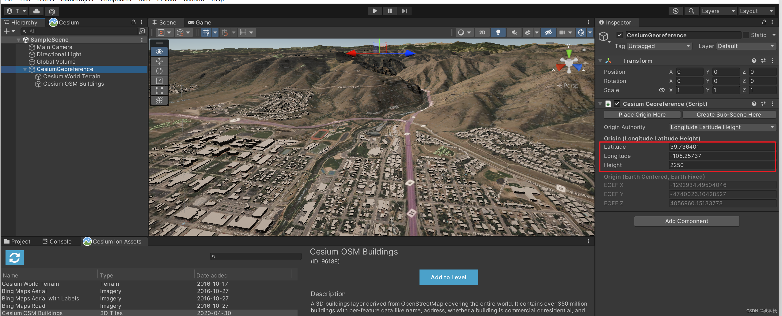Select the Scale tool in Scene overlay

click(x=159, y=81)
